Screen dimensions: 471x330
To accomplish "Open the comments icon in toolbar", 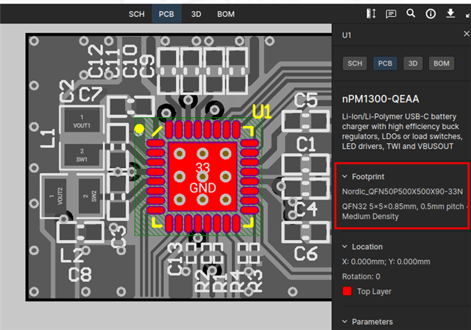I will point(391,14).
